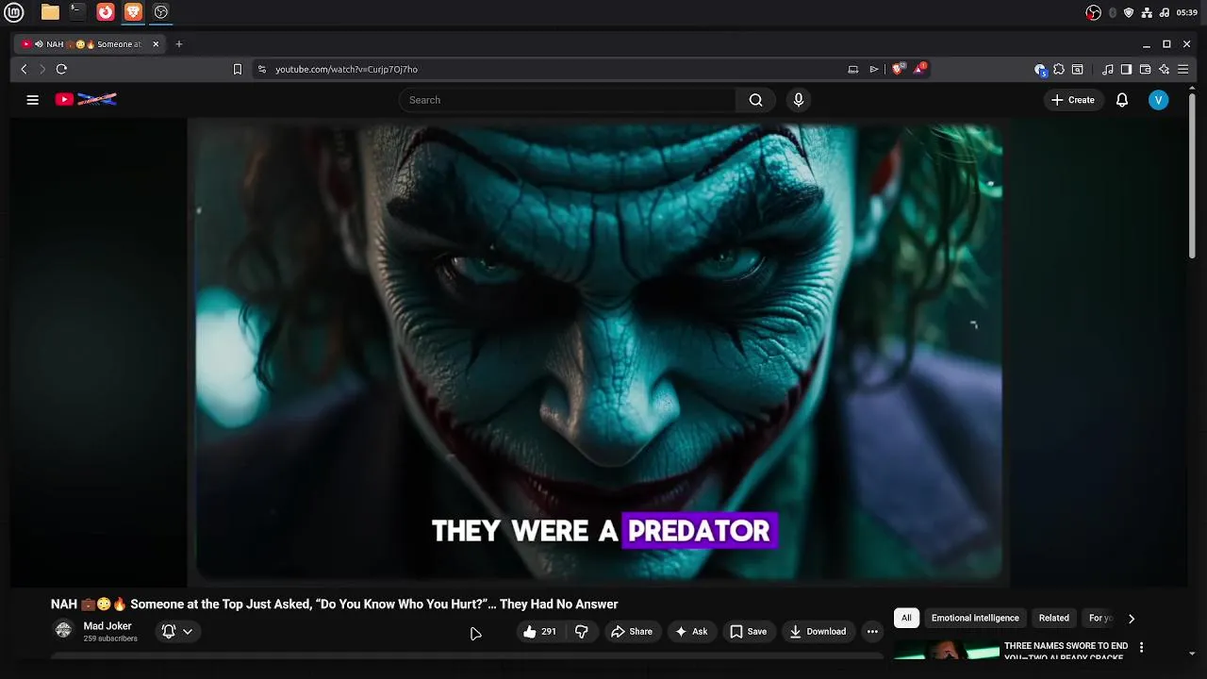Click the playlist play icon in address bar
The image size is (1207, 679).
(874, 69)
